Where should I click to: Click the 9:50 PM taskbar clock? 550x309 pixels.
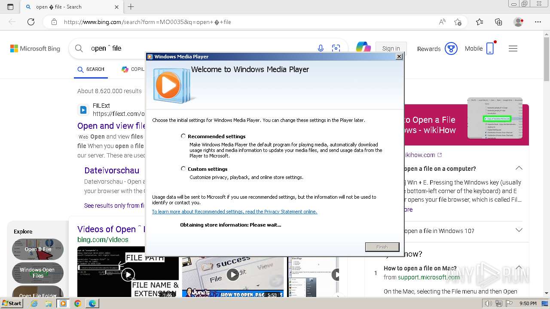coord(528,303)
